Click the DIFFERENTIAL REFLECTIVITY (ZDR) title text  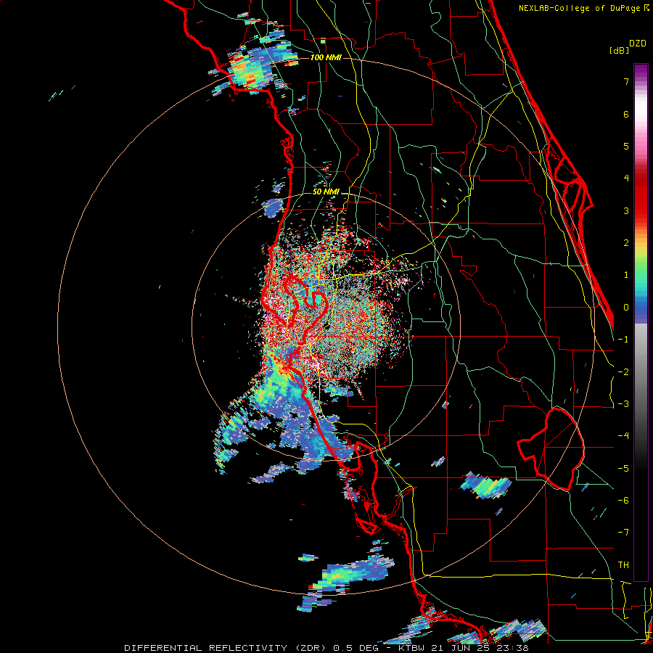coord(225,648)
